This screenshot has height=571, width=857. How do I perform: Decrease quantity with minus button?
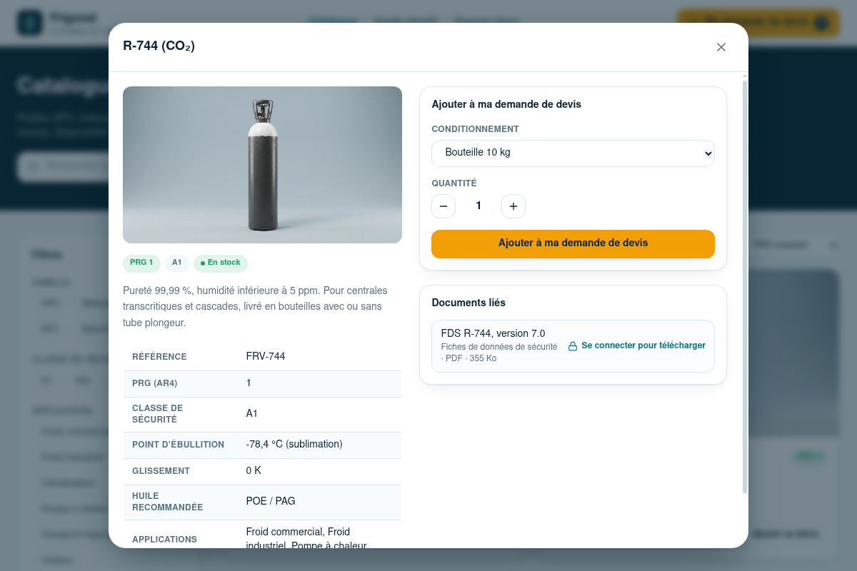coord(443,206)
